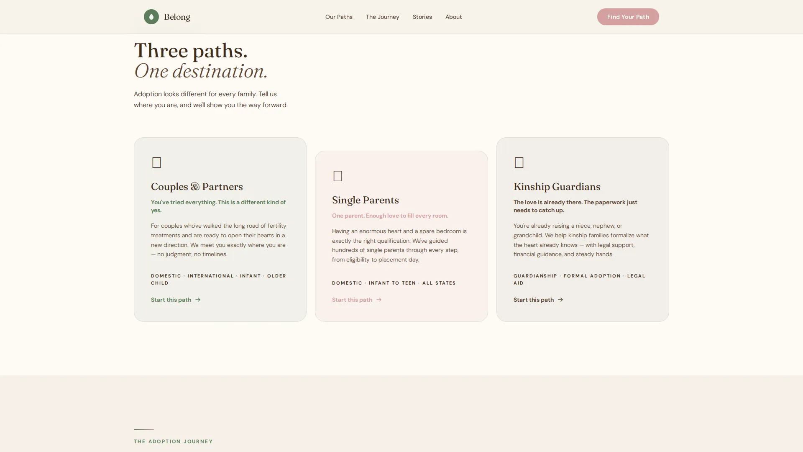803x452 pixels.
Task: Select the Single Parents heading
Action: 365,200
